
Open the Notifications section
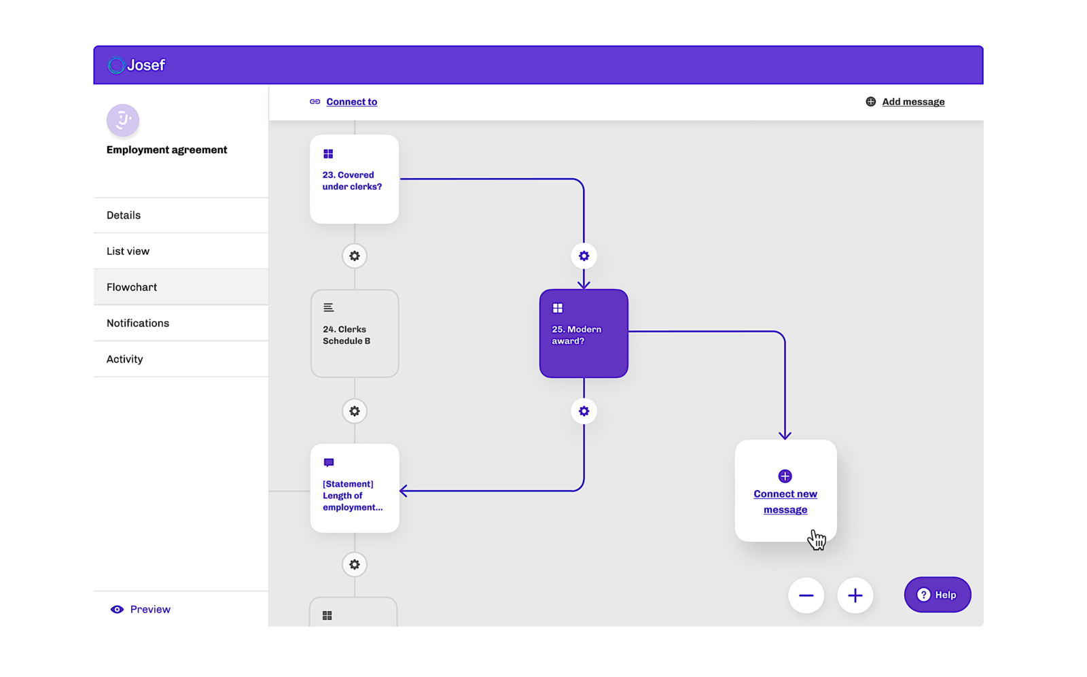pos(181,324)
